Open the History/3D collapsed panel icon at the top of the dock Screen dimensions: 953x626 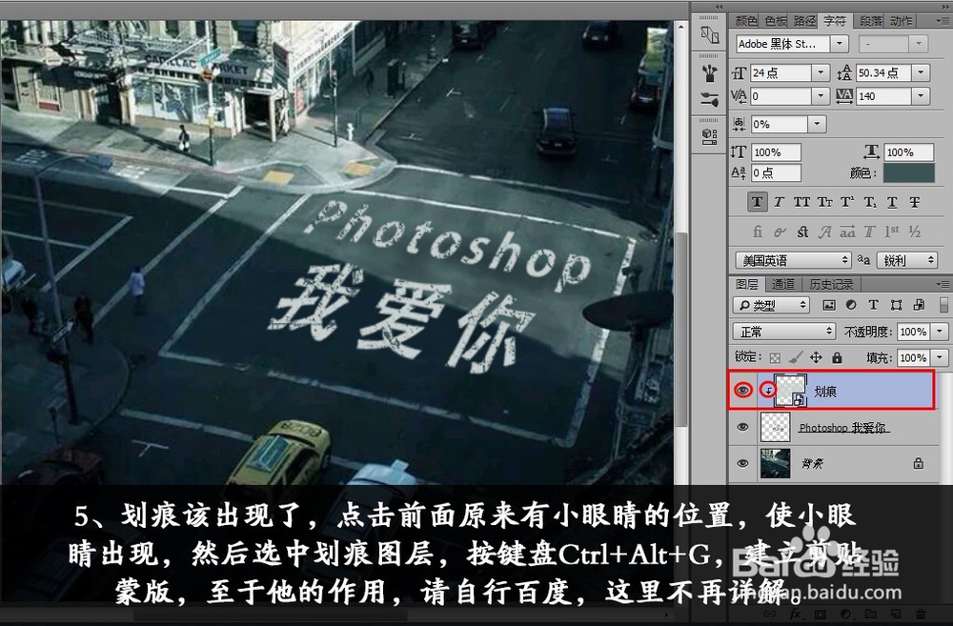click(709, 35)
